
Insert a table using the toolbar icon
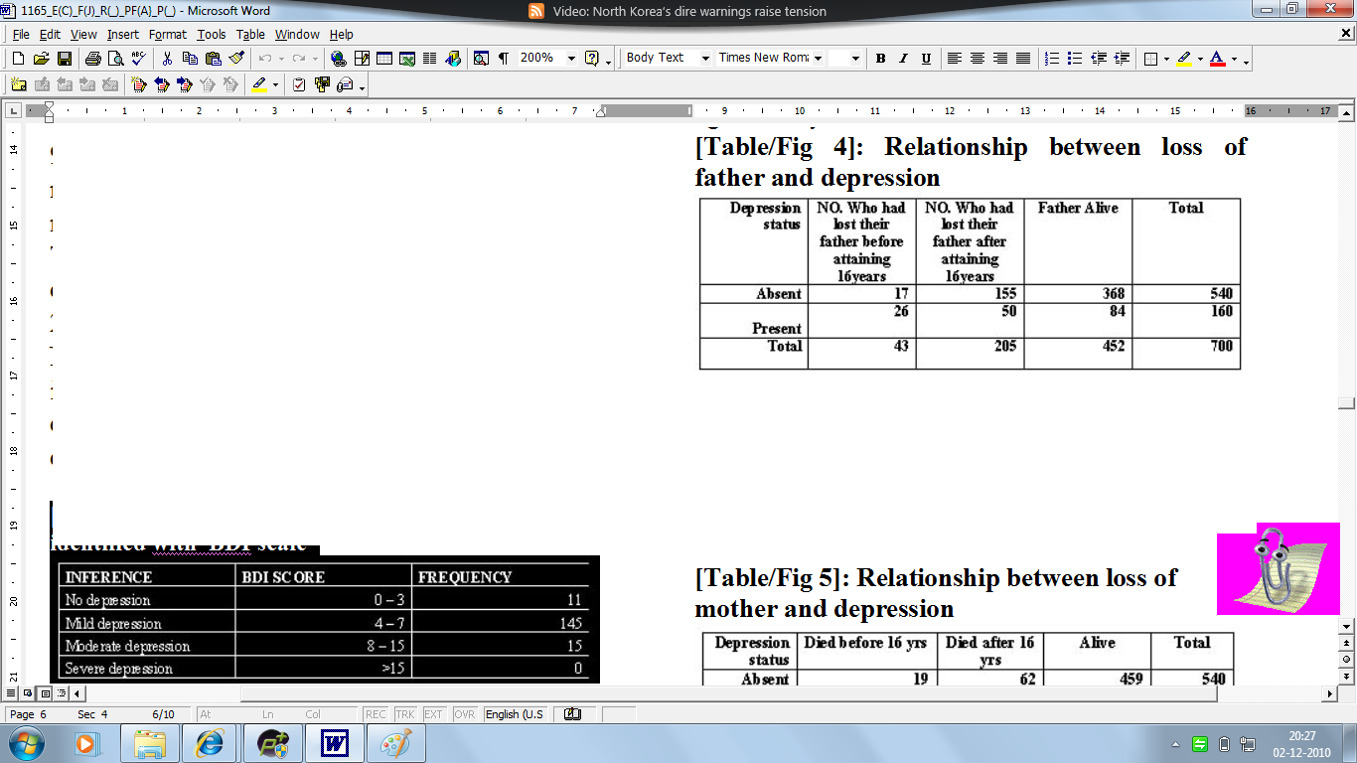(383, 59)
